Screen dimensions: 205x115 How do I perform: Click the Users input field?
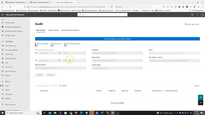click(174, 53)
